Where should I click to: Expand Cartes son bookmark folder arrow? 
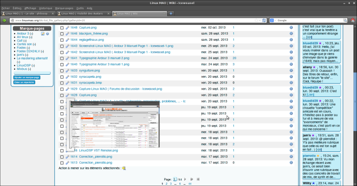[x=34, y=44]
